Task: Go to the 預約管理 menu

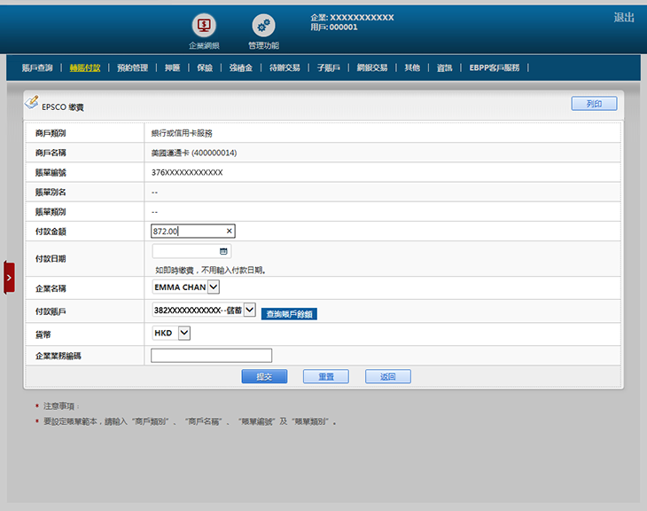Action: click(x=132, y=67)
